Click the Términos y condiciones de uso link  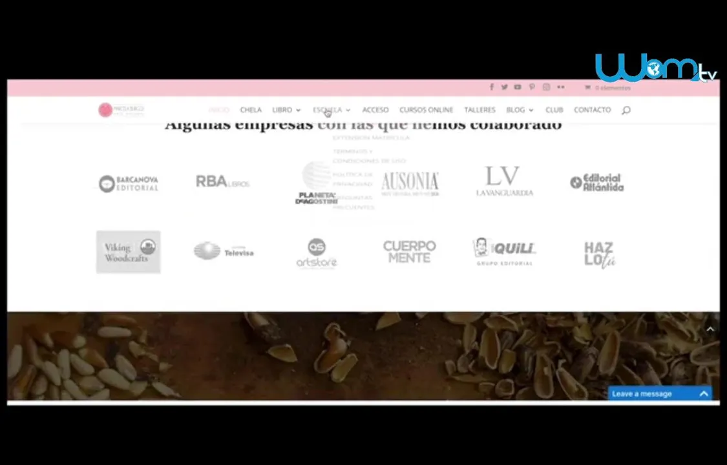click(x=369, y=156)
